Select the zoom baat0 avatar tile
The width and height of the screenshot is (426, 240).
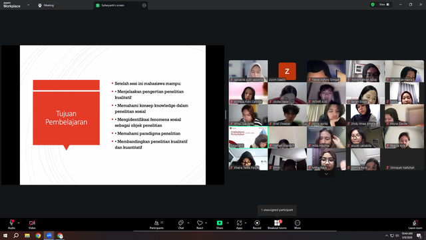click(x=287, y=71)
